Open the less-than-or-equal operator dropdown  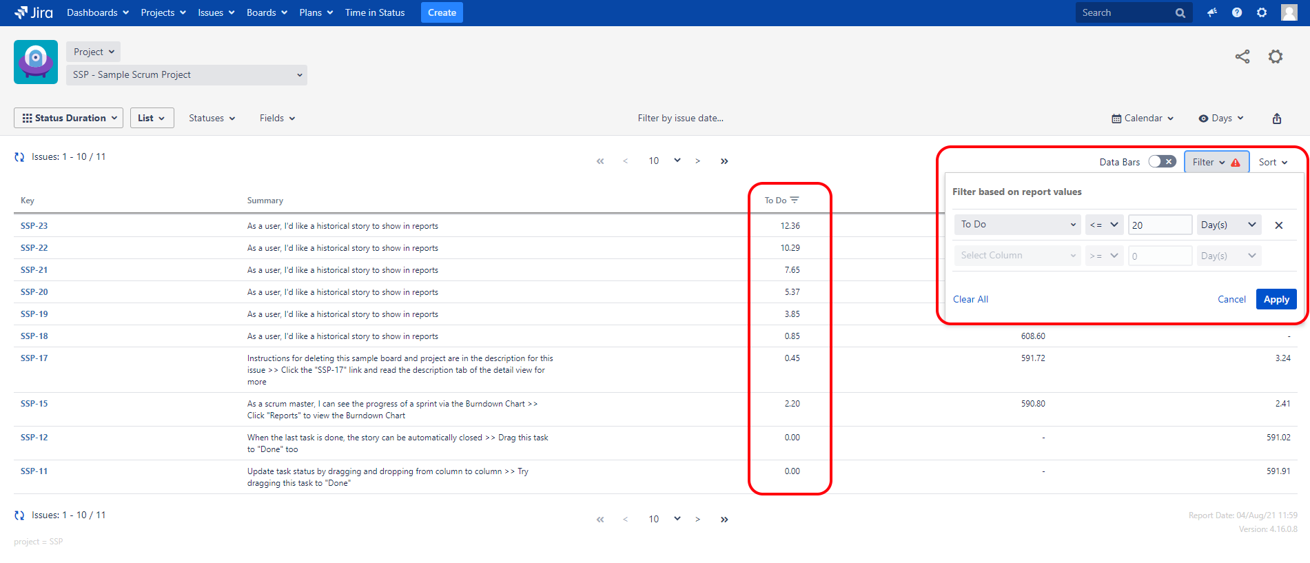1104,225
